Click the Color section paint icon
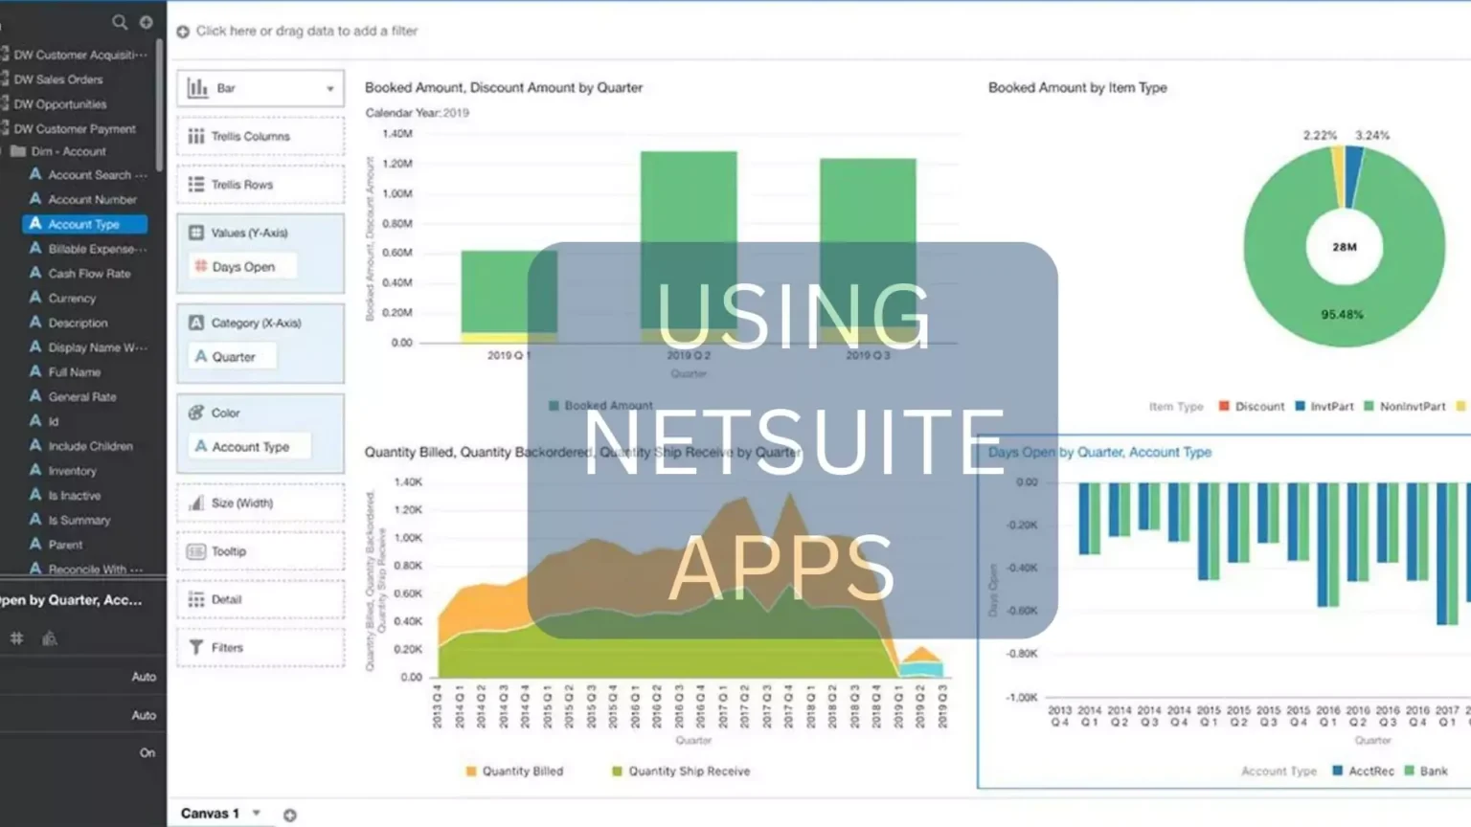Screen dimensions: 1471x827 click(196, 413)
